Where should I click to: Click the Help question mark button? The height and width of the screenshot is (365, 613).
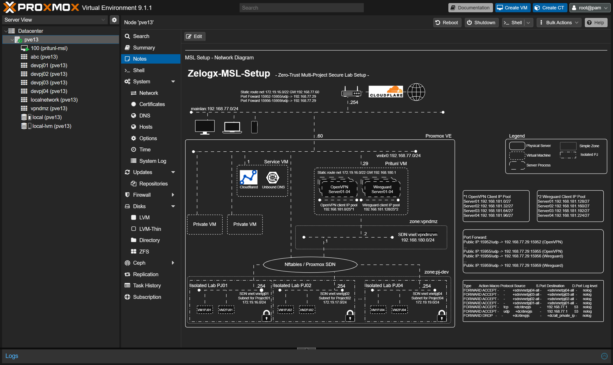pyautogui.click(x=596, y=22)
